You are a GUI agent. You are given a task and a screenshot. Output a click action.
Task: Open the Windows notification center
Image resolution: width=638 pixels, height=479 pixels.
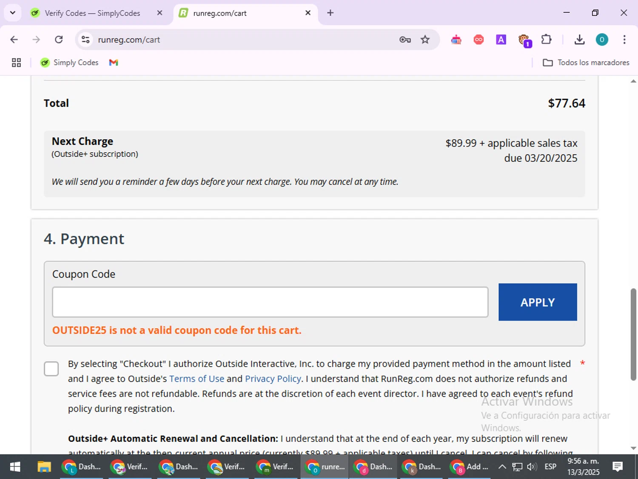pos(618,467)
